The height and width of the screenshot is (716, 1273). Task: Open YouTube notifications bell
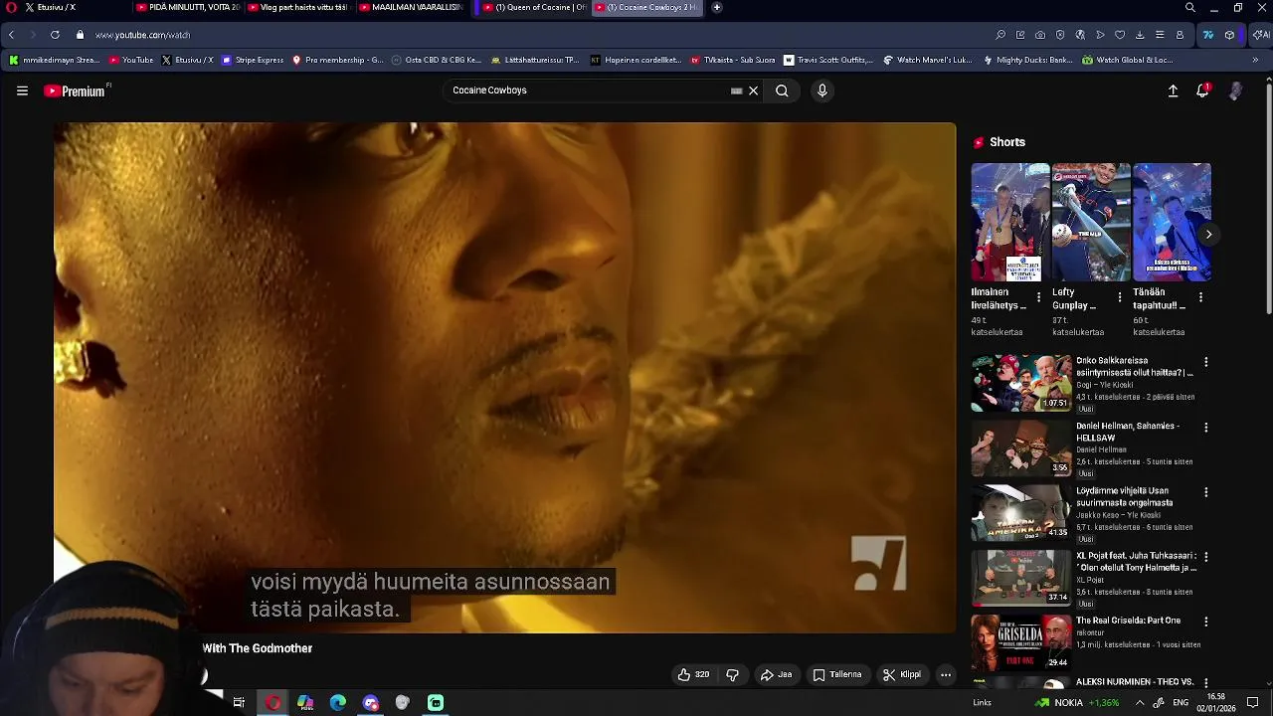click(x=1202, y=90)
